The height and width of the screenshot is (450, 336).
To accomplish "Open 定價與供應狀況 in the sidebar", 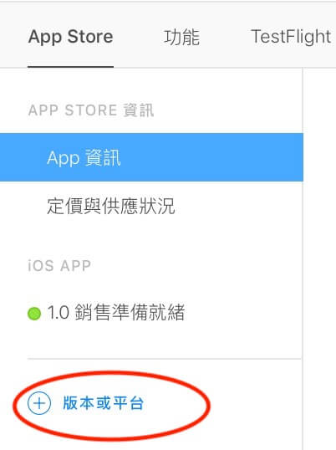I will tap(110, 206).
